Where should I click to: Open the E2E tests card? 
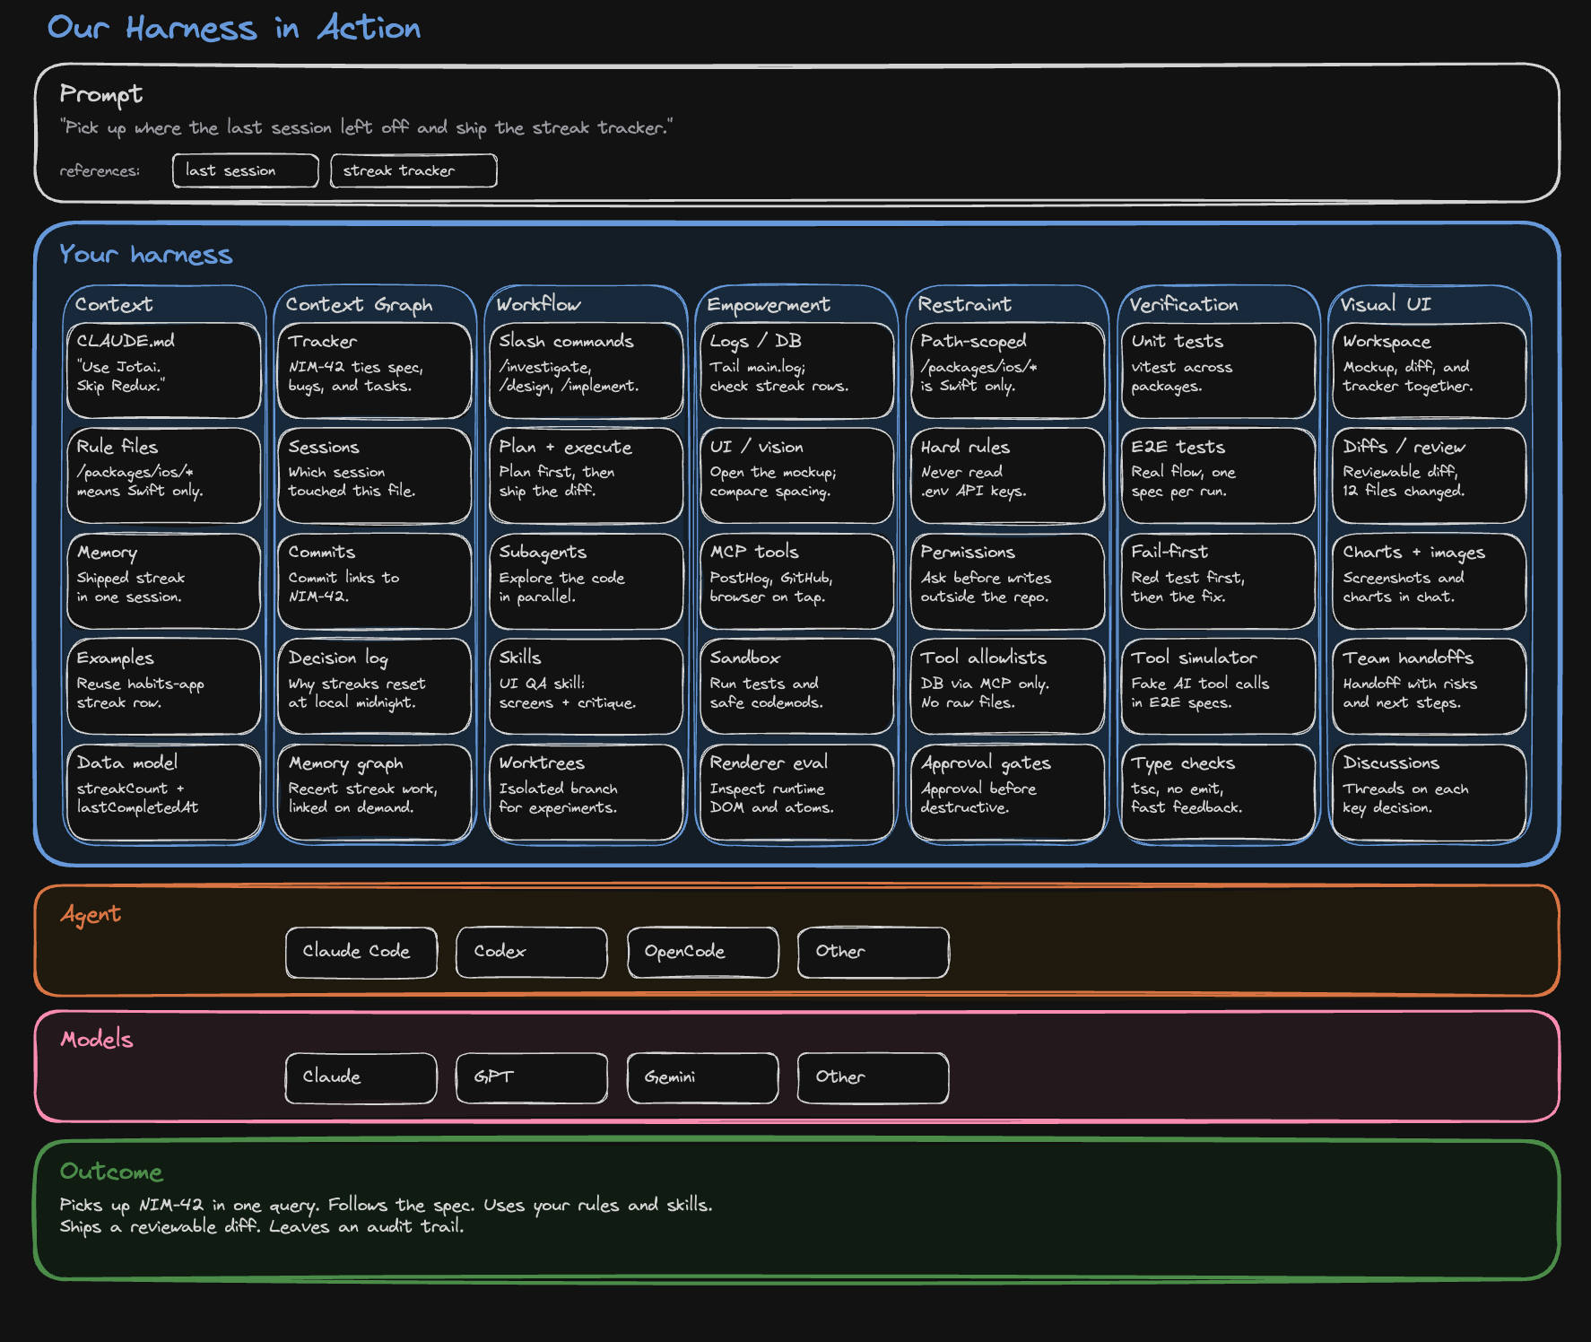tap(1219, 475)
